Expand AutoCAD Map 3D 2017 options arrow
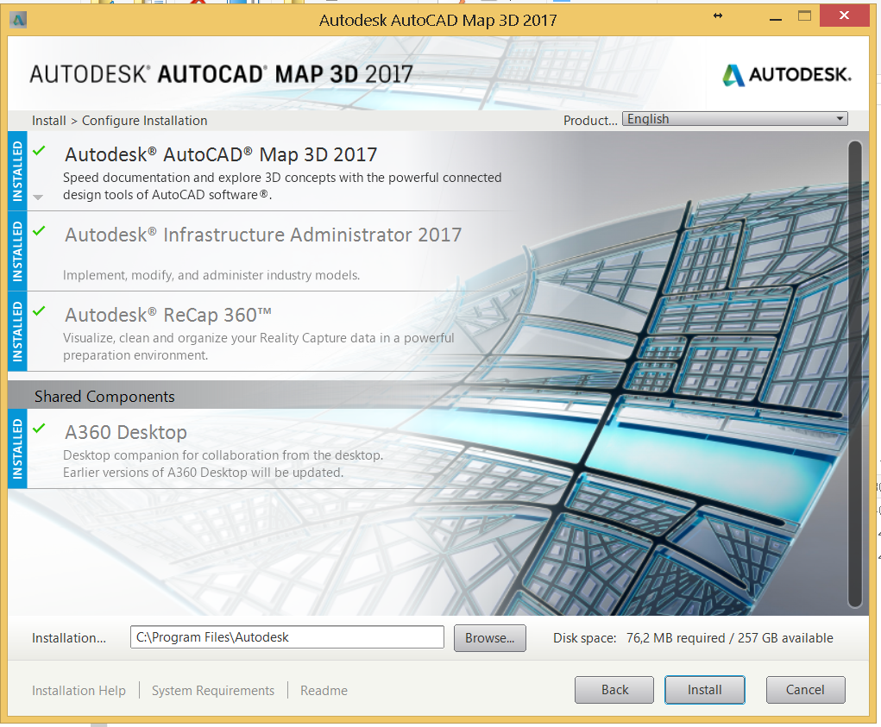The width and height of the screenshot is (881, 727). 38,197
